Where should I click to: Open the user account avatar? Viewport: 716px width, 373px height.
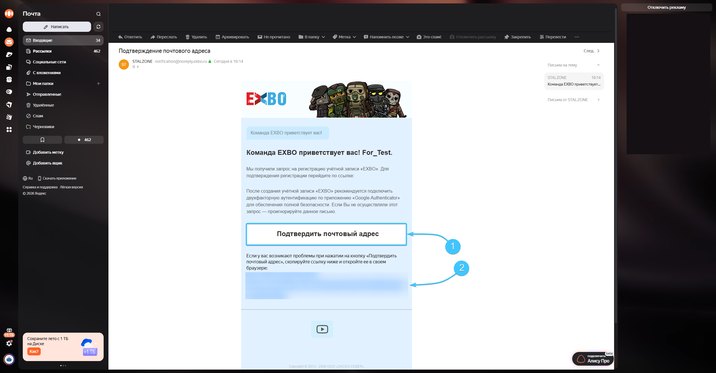point(9,359)
